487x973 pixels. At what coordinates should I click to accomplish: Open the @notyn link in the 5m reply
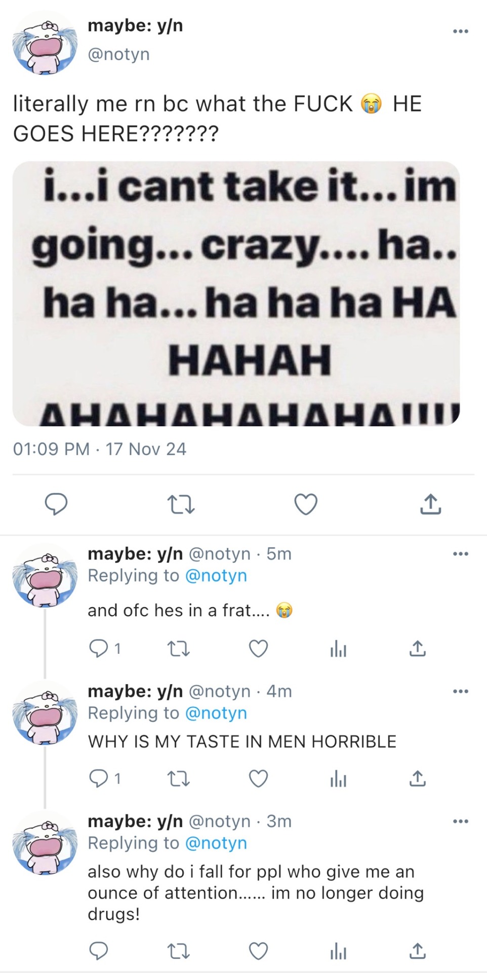pos(216,576)
